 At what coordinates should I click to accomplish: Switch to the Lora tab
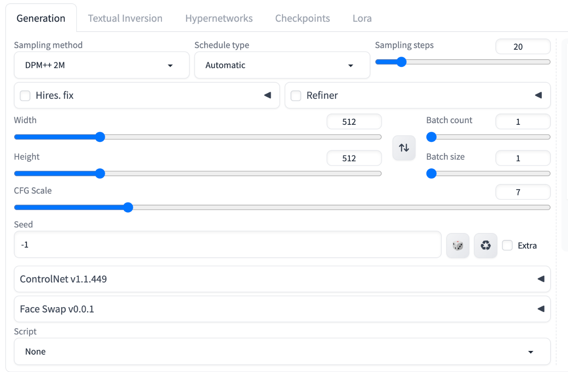click(x=362, y=18)
